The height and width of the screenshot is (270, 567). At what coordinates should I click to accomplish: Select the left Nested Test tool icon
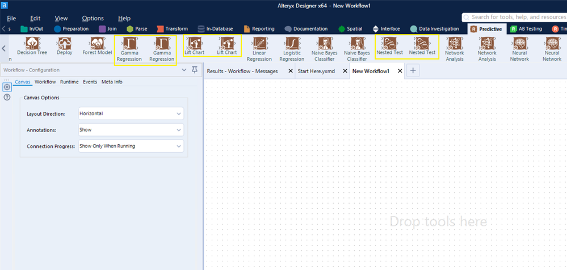[389, 43]
